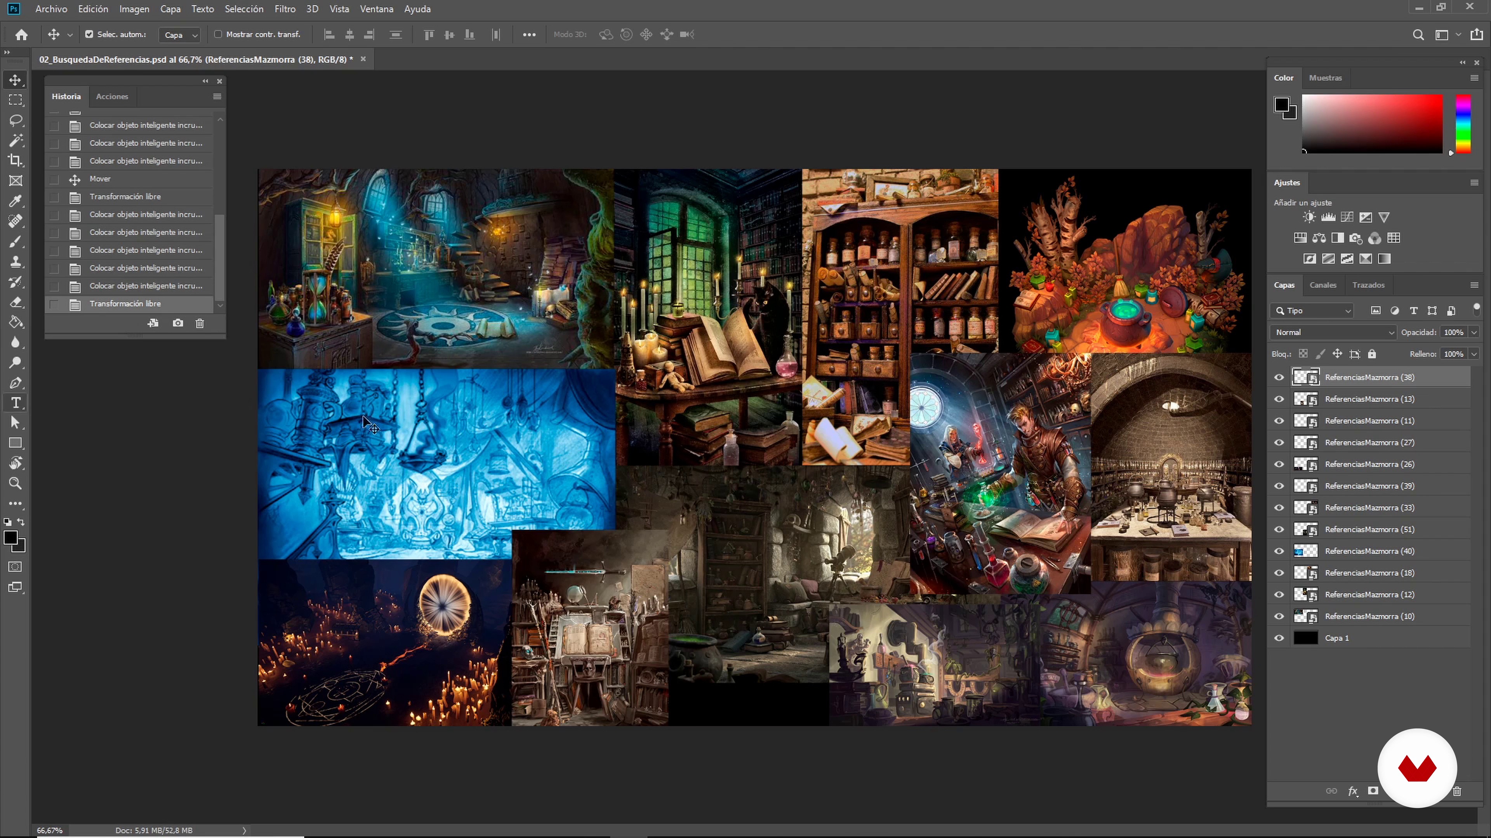This screenshot has height=838, width=1491.
Task: Hide layer ReferenciasMazmorra (27)
Action: pos(1279,442)
